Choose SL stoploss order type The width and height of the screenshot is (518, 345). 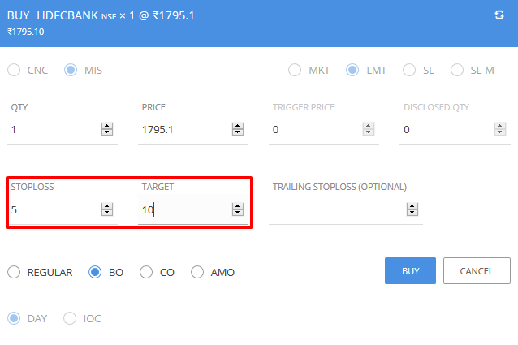(x=409, y=70)
